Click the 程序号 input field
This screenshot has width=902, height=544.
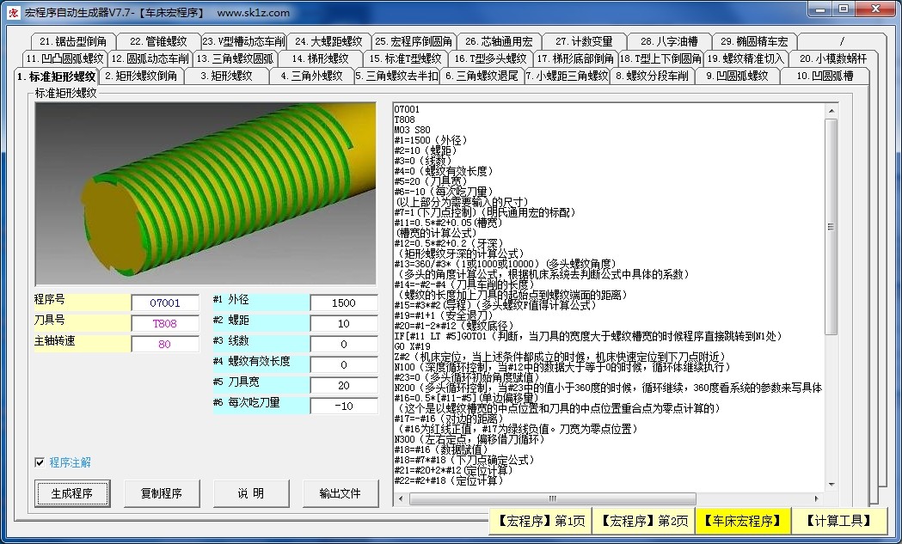click(x=164, y=303)
